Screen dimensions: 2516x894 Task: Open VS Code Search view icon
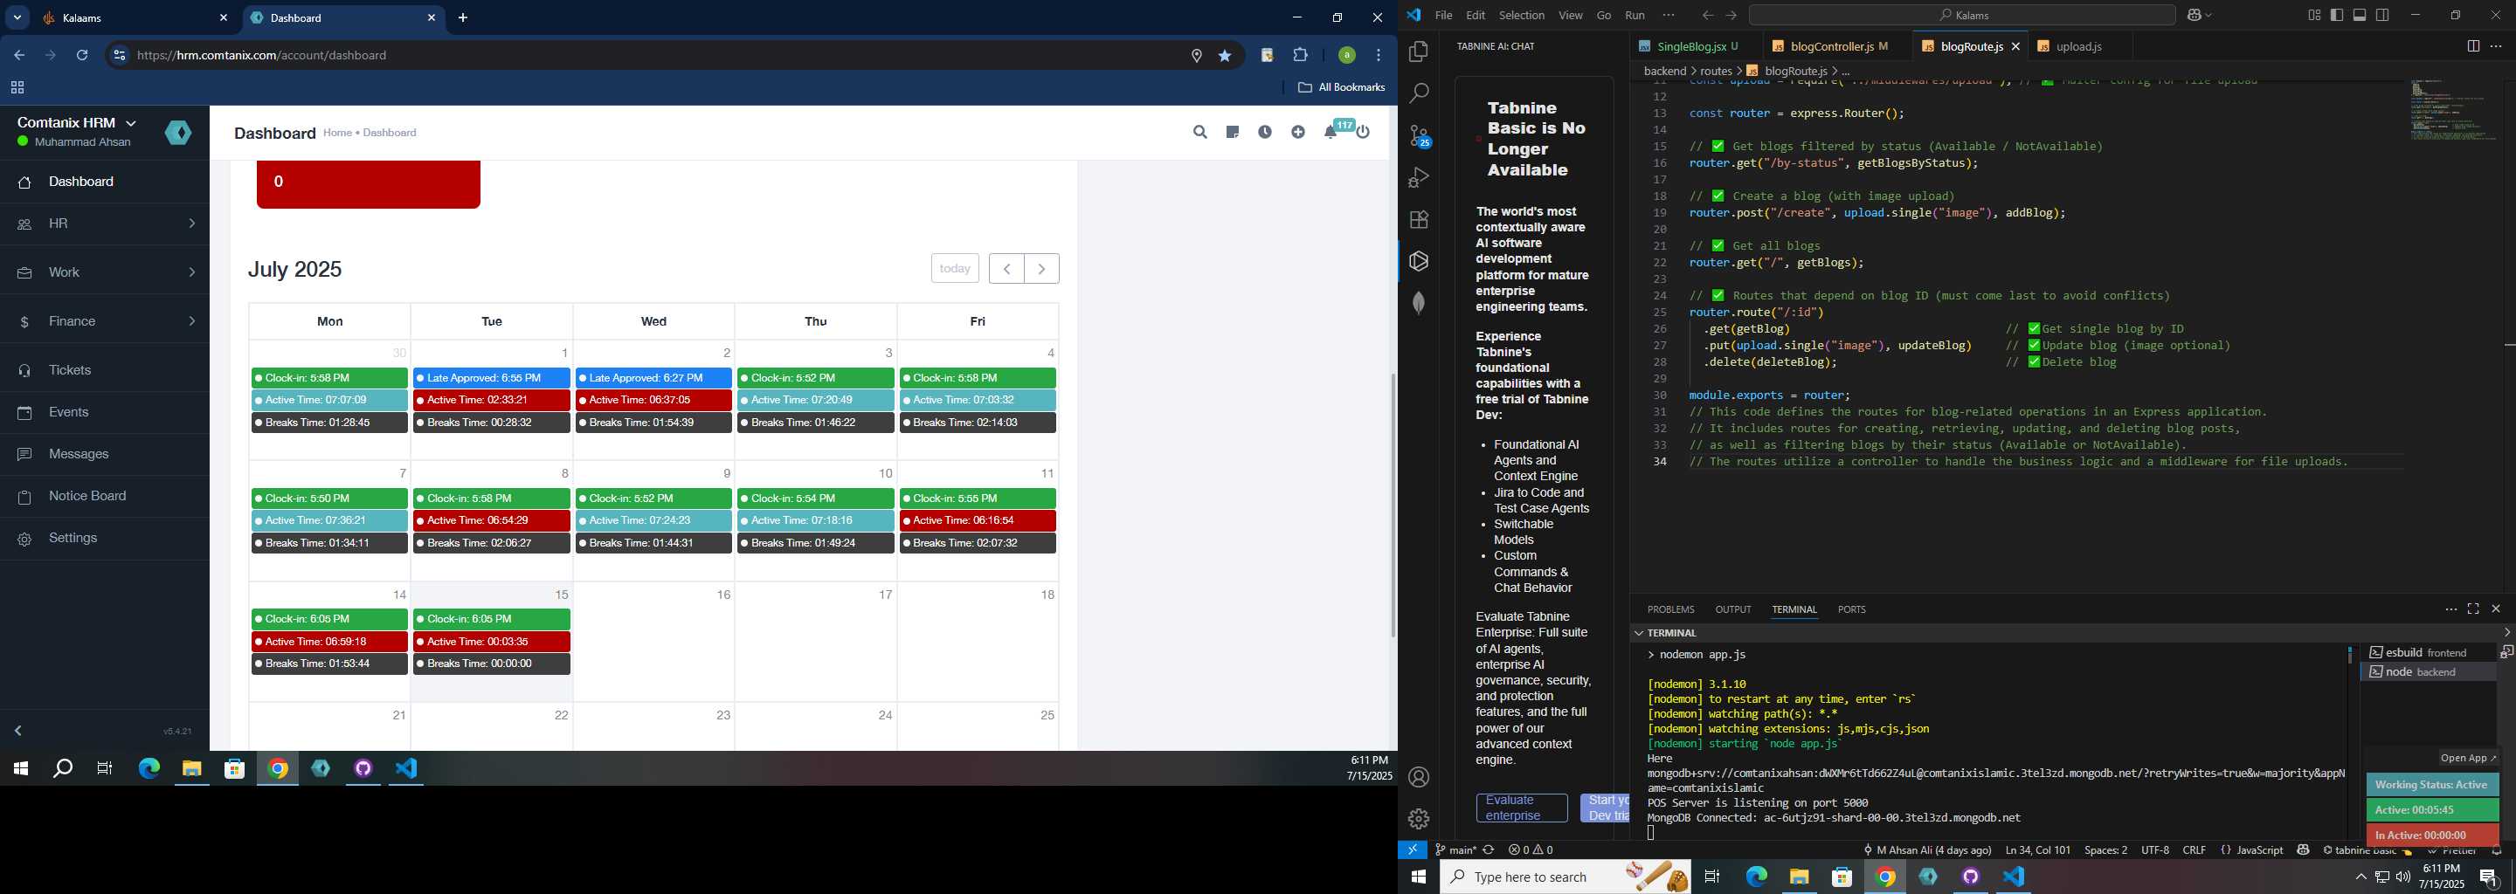(x=1418, y=93)
